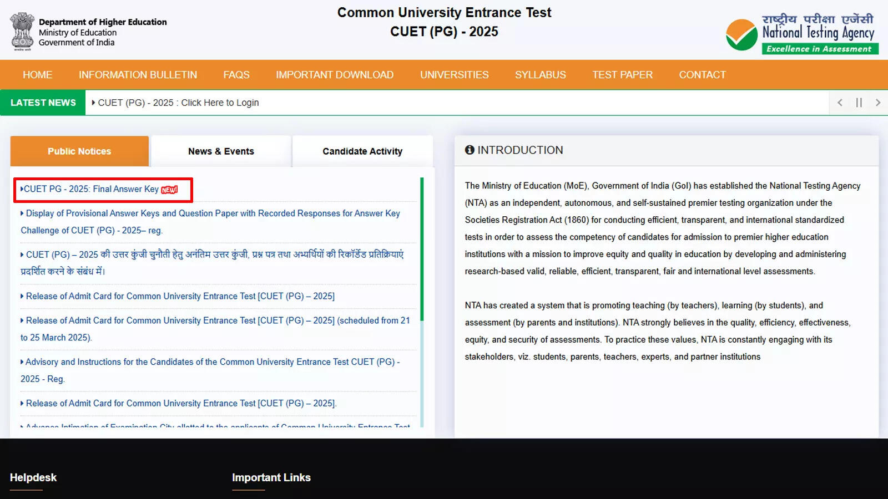Open the Hindi answer key challenge notice
The width and height of the screenshot is (888, 499).
click(x=212, y=263)
